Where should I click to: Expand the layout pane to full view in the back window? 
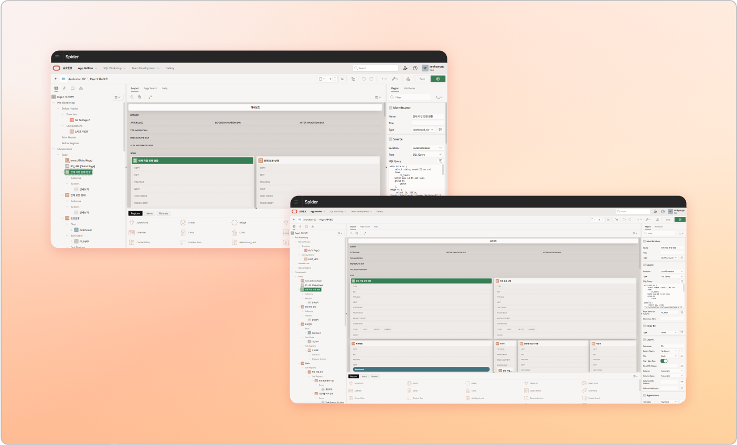150,97
